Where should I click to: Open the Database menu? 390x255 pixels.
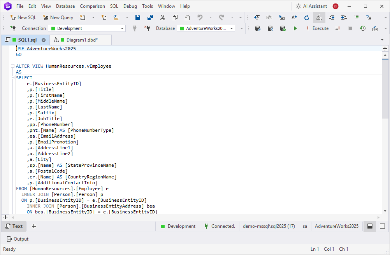point(65,6)
